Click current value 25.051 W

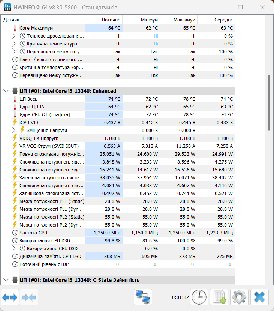pyautogui.click(x=110, y=154)
